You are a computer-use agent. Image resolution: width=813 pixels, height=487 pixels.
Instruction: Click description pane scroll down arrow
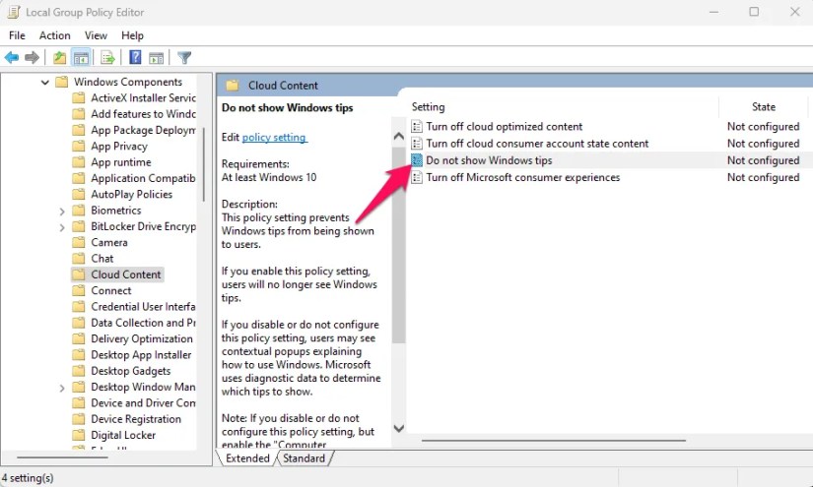click(x=399, y=429)
